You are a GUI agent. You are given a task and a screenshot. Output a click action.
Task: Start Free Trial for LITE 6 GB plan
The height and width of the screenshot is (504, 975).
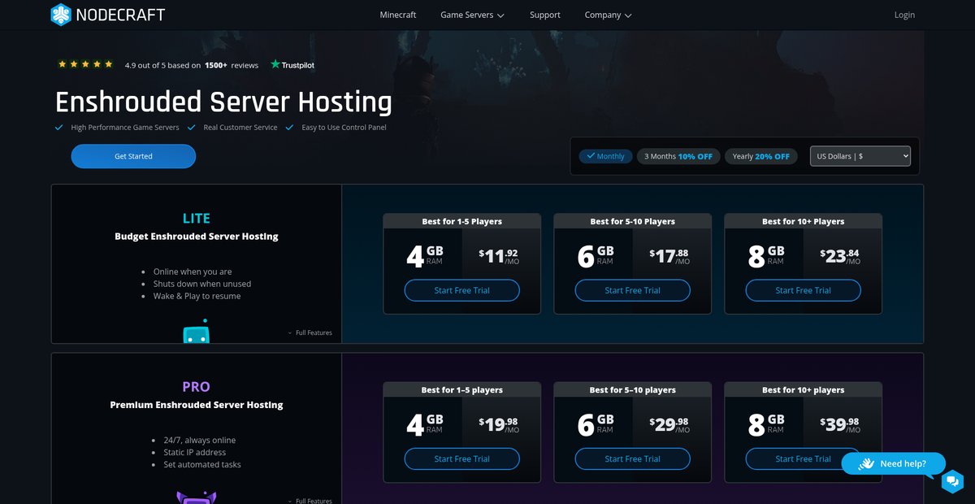point(632,290)
